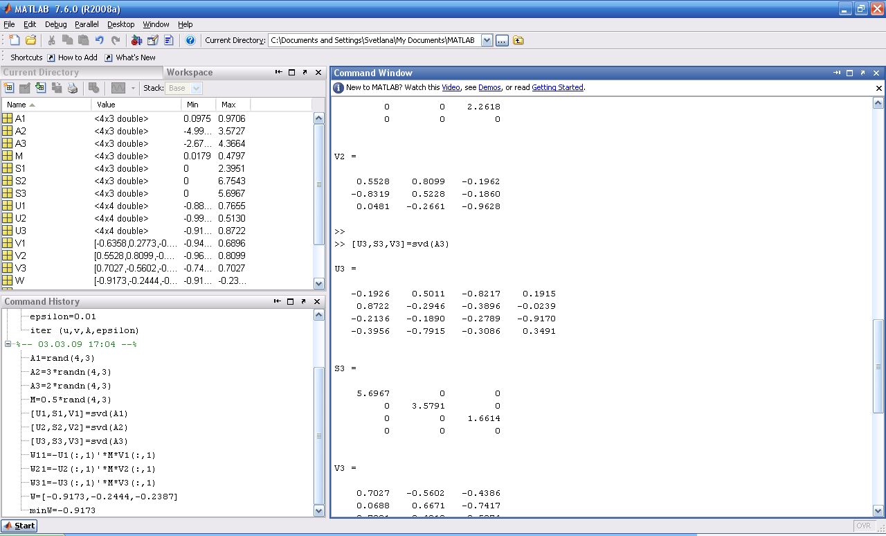Screen dimensions: 886x536
Task: Open the plot type dropdown arrow in the Workspace
Action: [x=133, y=89]
